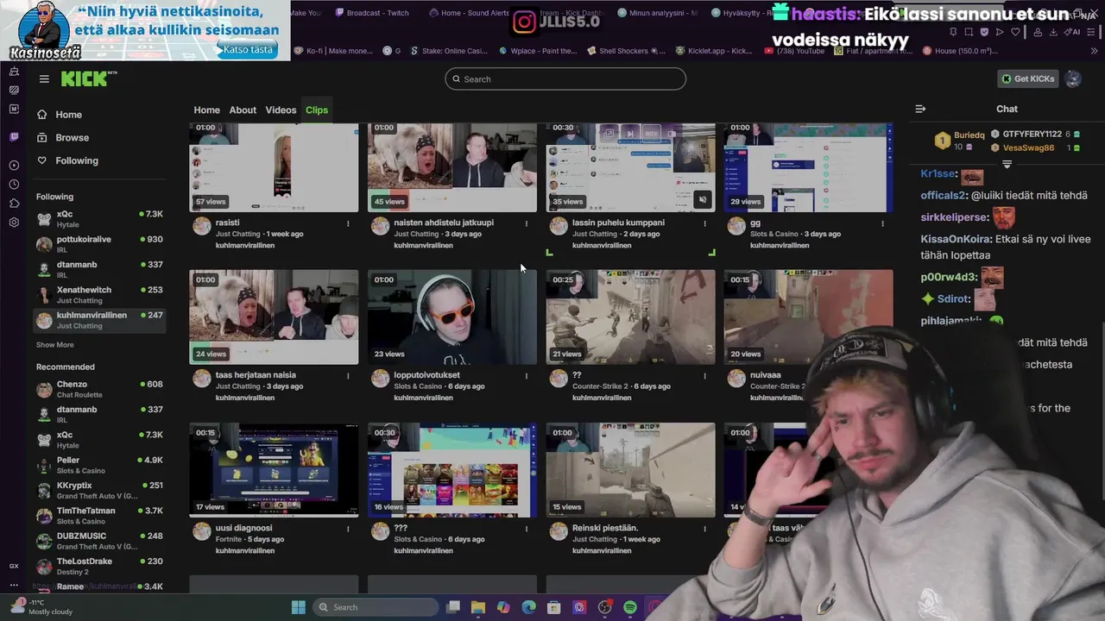The image size is (1105, 621).
Task: Open the Home - Sound Alerts browser tab
Action: click(x=469, y=13)
